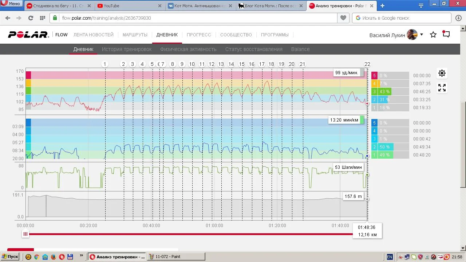Open the chart settings gear
The height and width of the screenshot is (262, 466).
pos(442,73)
